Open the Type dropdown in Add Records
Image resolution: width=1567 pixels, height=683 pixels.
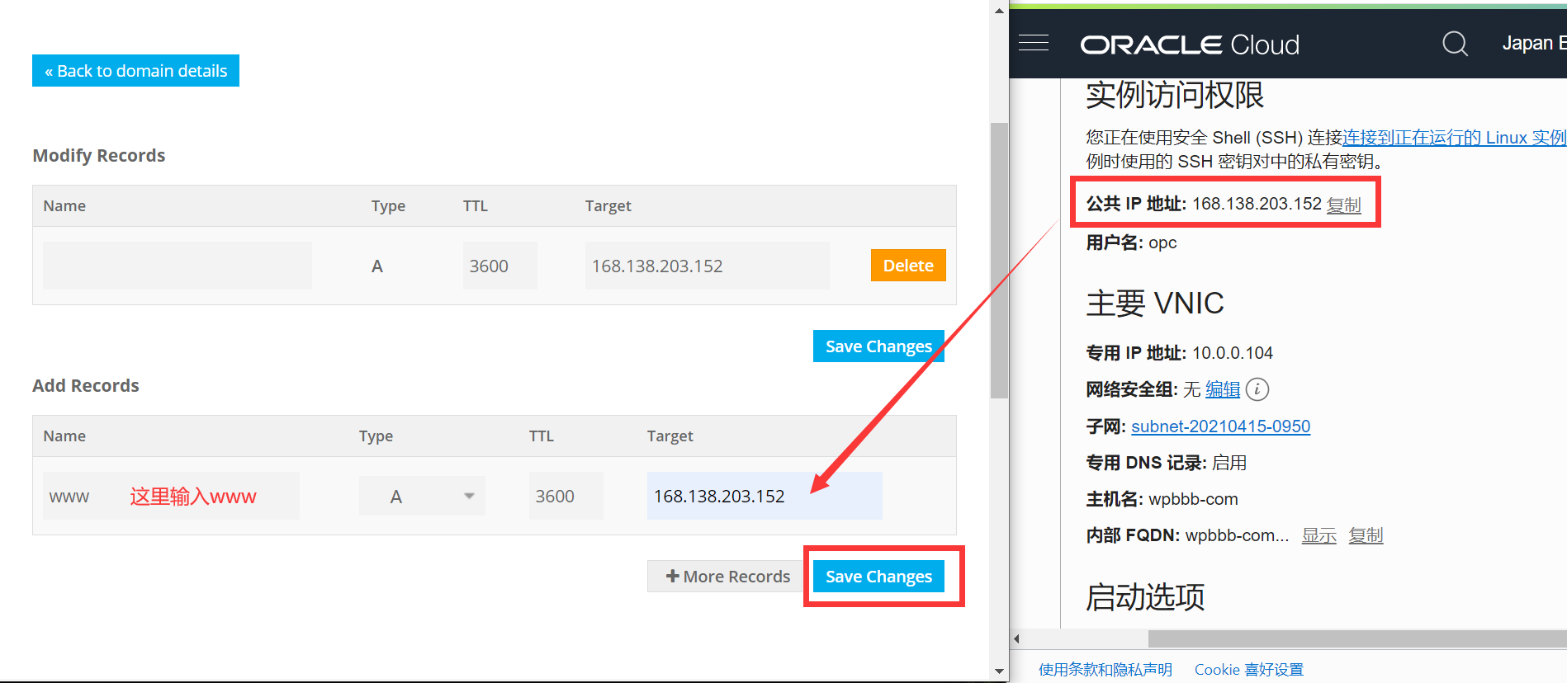[x=422, y=496]
